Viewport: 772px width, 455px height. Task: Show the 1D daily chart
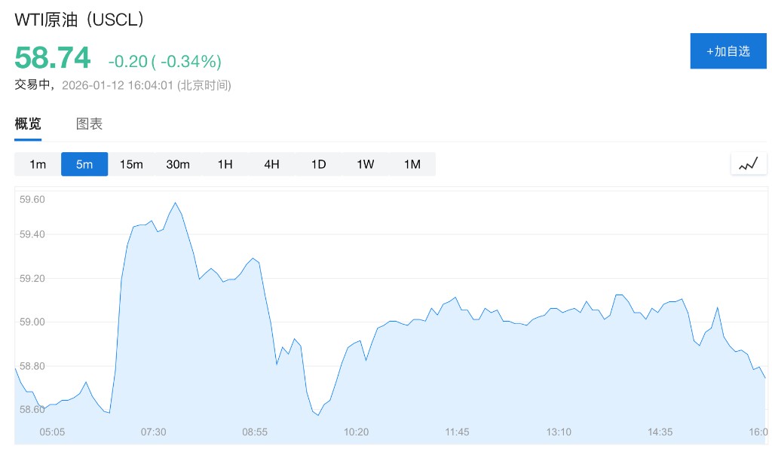318,164
